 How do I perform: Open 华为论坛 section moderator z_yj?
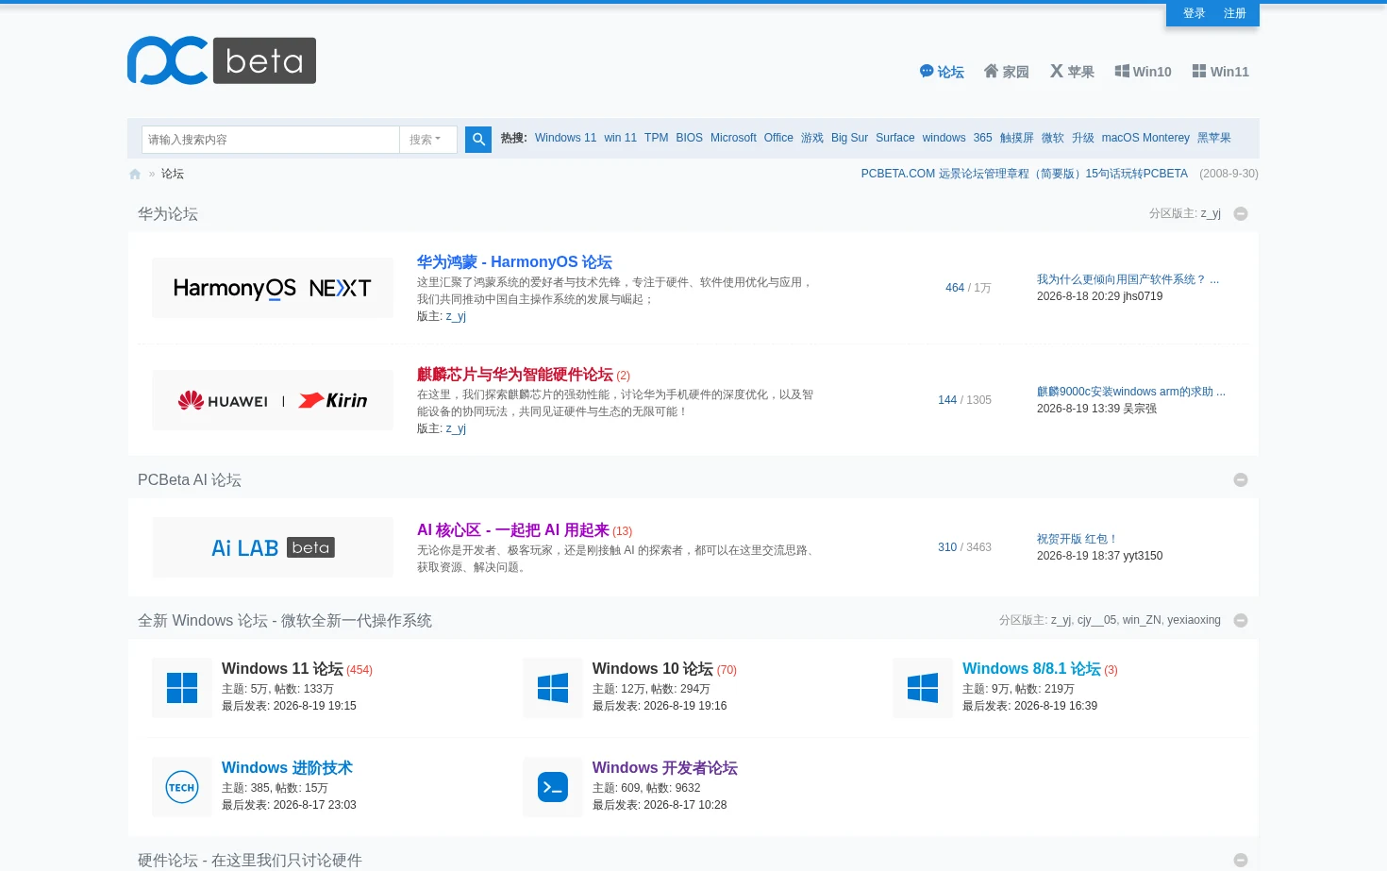[1211, 213]
